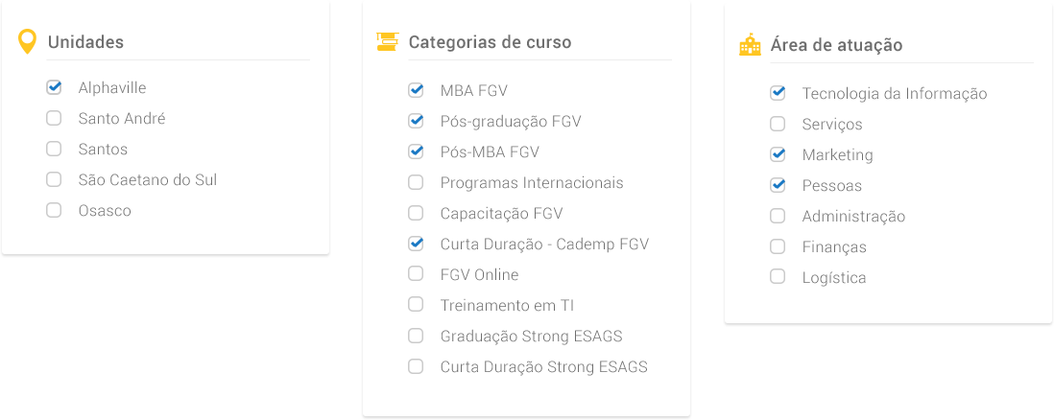The height and width of the screenshot is (420, 1054).
Task: Select the FGV Online checkbox
Action: 416,274
